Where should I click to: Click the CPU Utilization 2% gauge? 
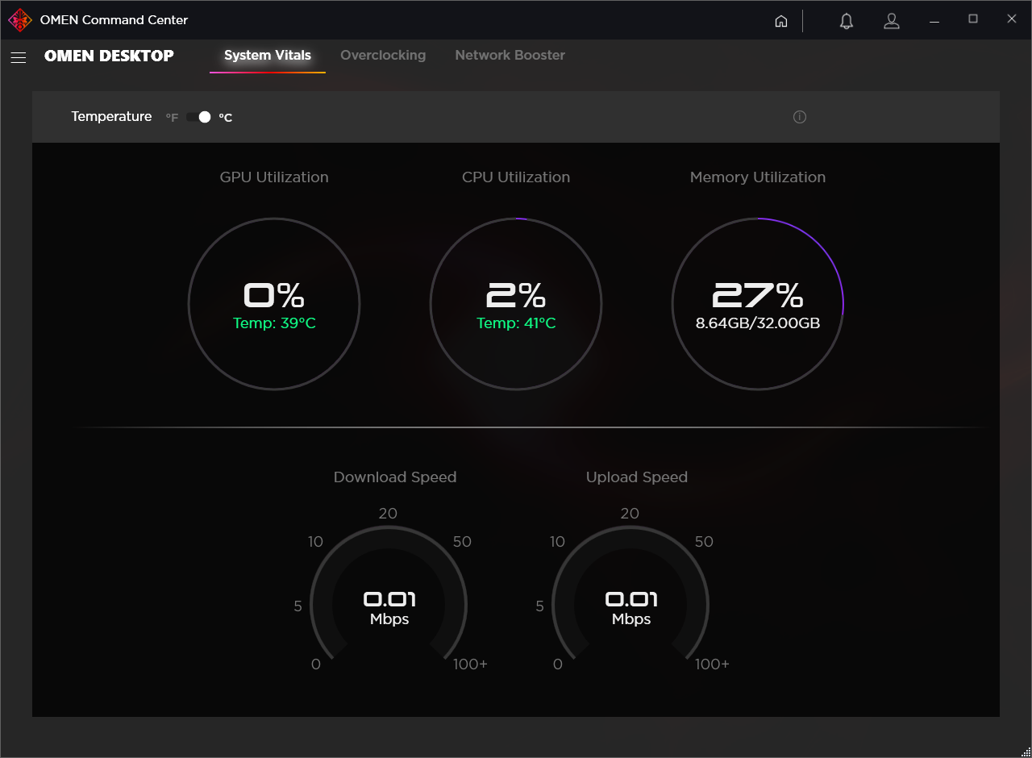click(516, 304)
